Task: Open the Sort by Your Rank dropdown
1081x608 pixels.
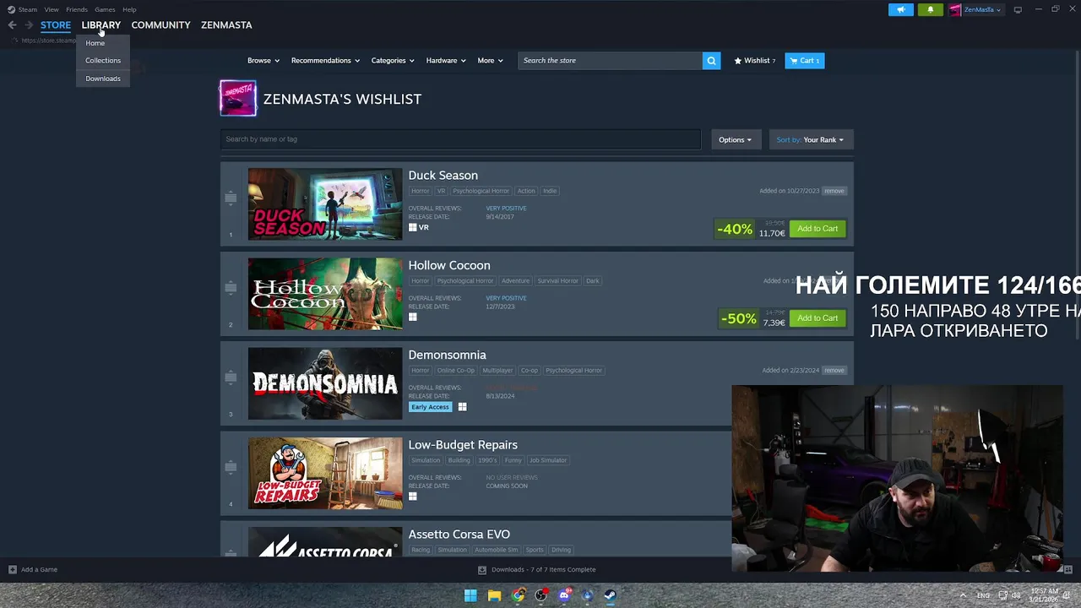Action: (810, 140)
